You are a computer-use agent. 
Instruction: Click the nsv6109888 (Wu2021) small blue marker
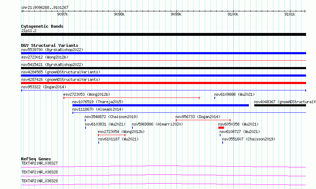pyautogui.click(x=215, y=98)
